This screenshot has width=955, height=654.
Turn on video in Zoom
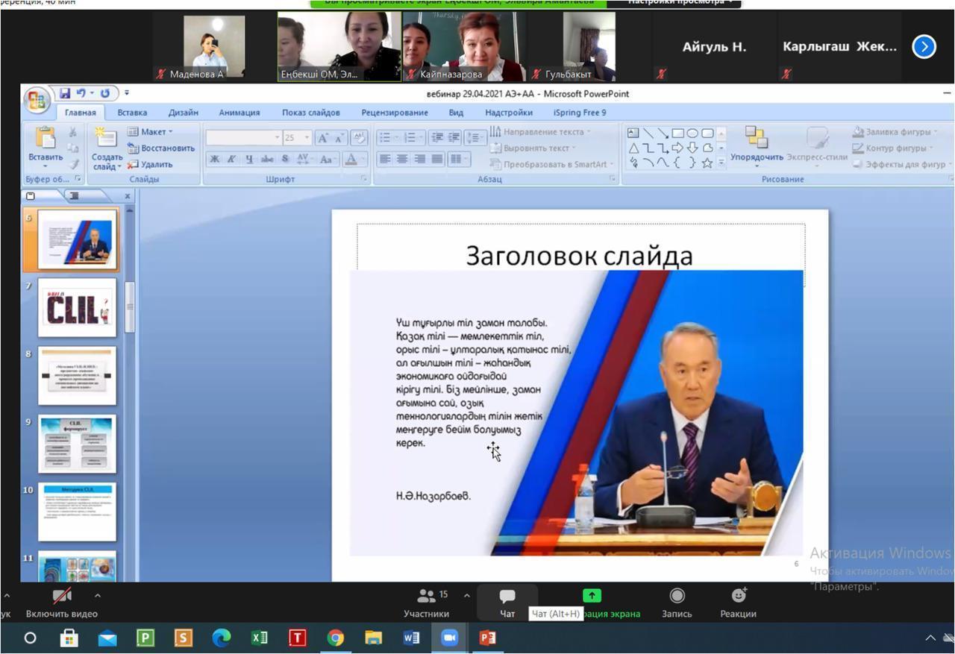click(x=61, y=603)
